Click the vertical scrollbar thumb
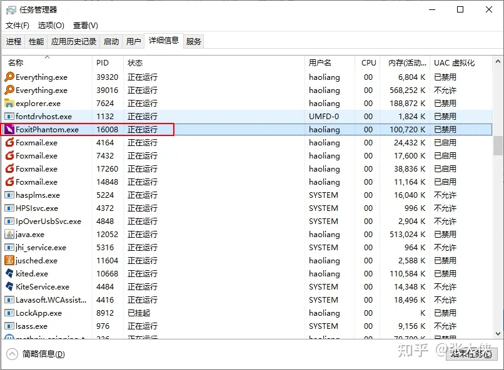 pos(498,146)
